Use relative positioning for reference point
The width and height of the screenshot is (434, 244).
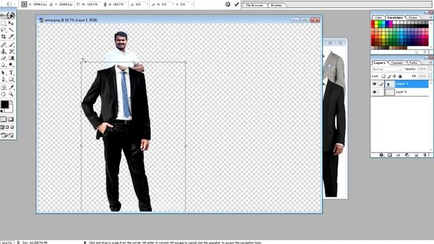51,4
